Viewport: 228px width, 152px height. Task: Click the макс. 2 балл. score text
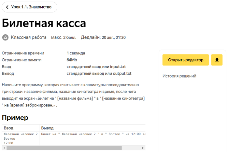point(64,37)
